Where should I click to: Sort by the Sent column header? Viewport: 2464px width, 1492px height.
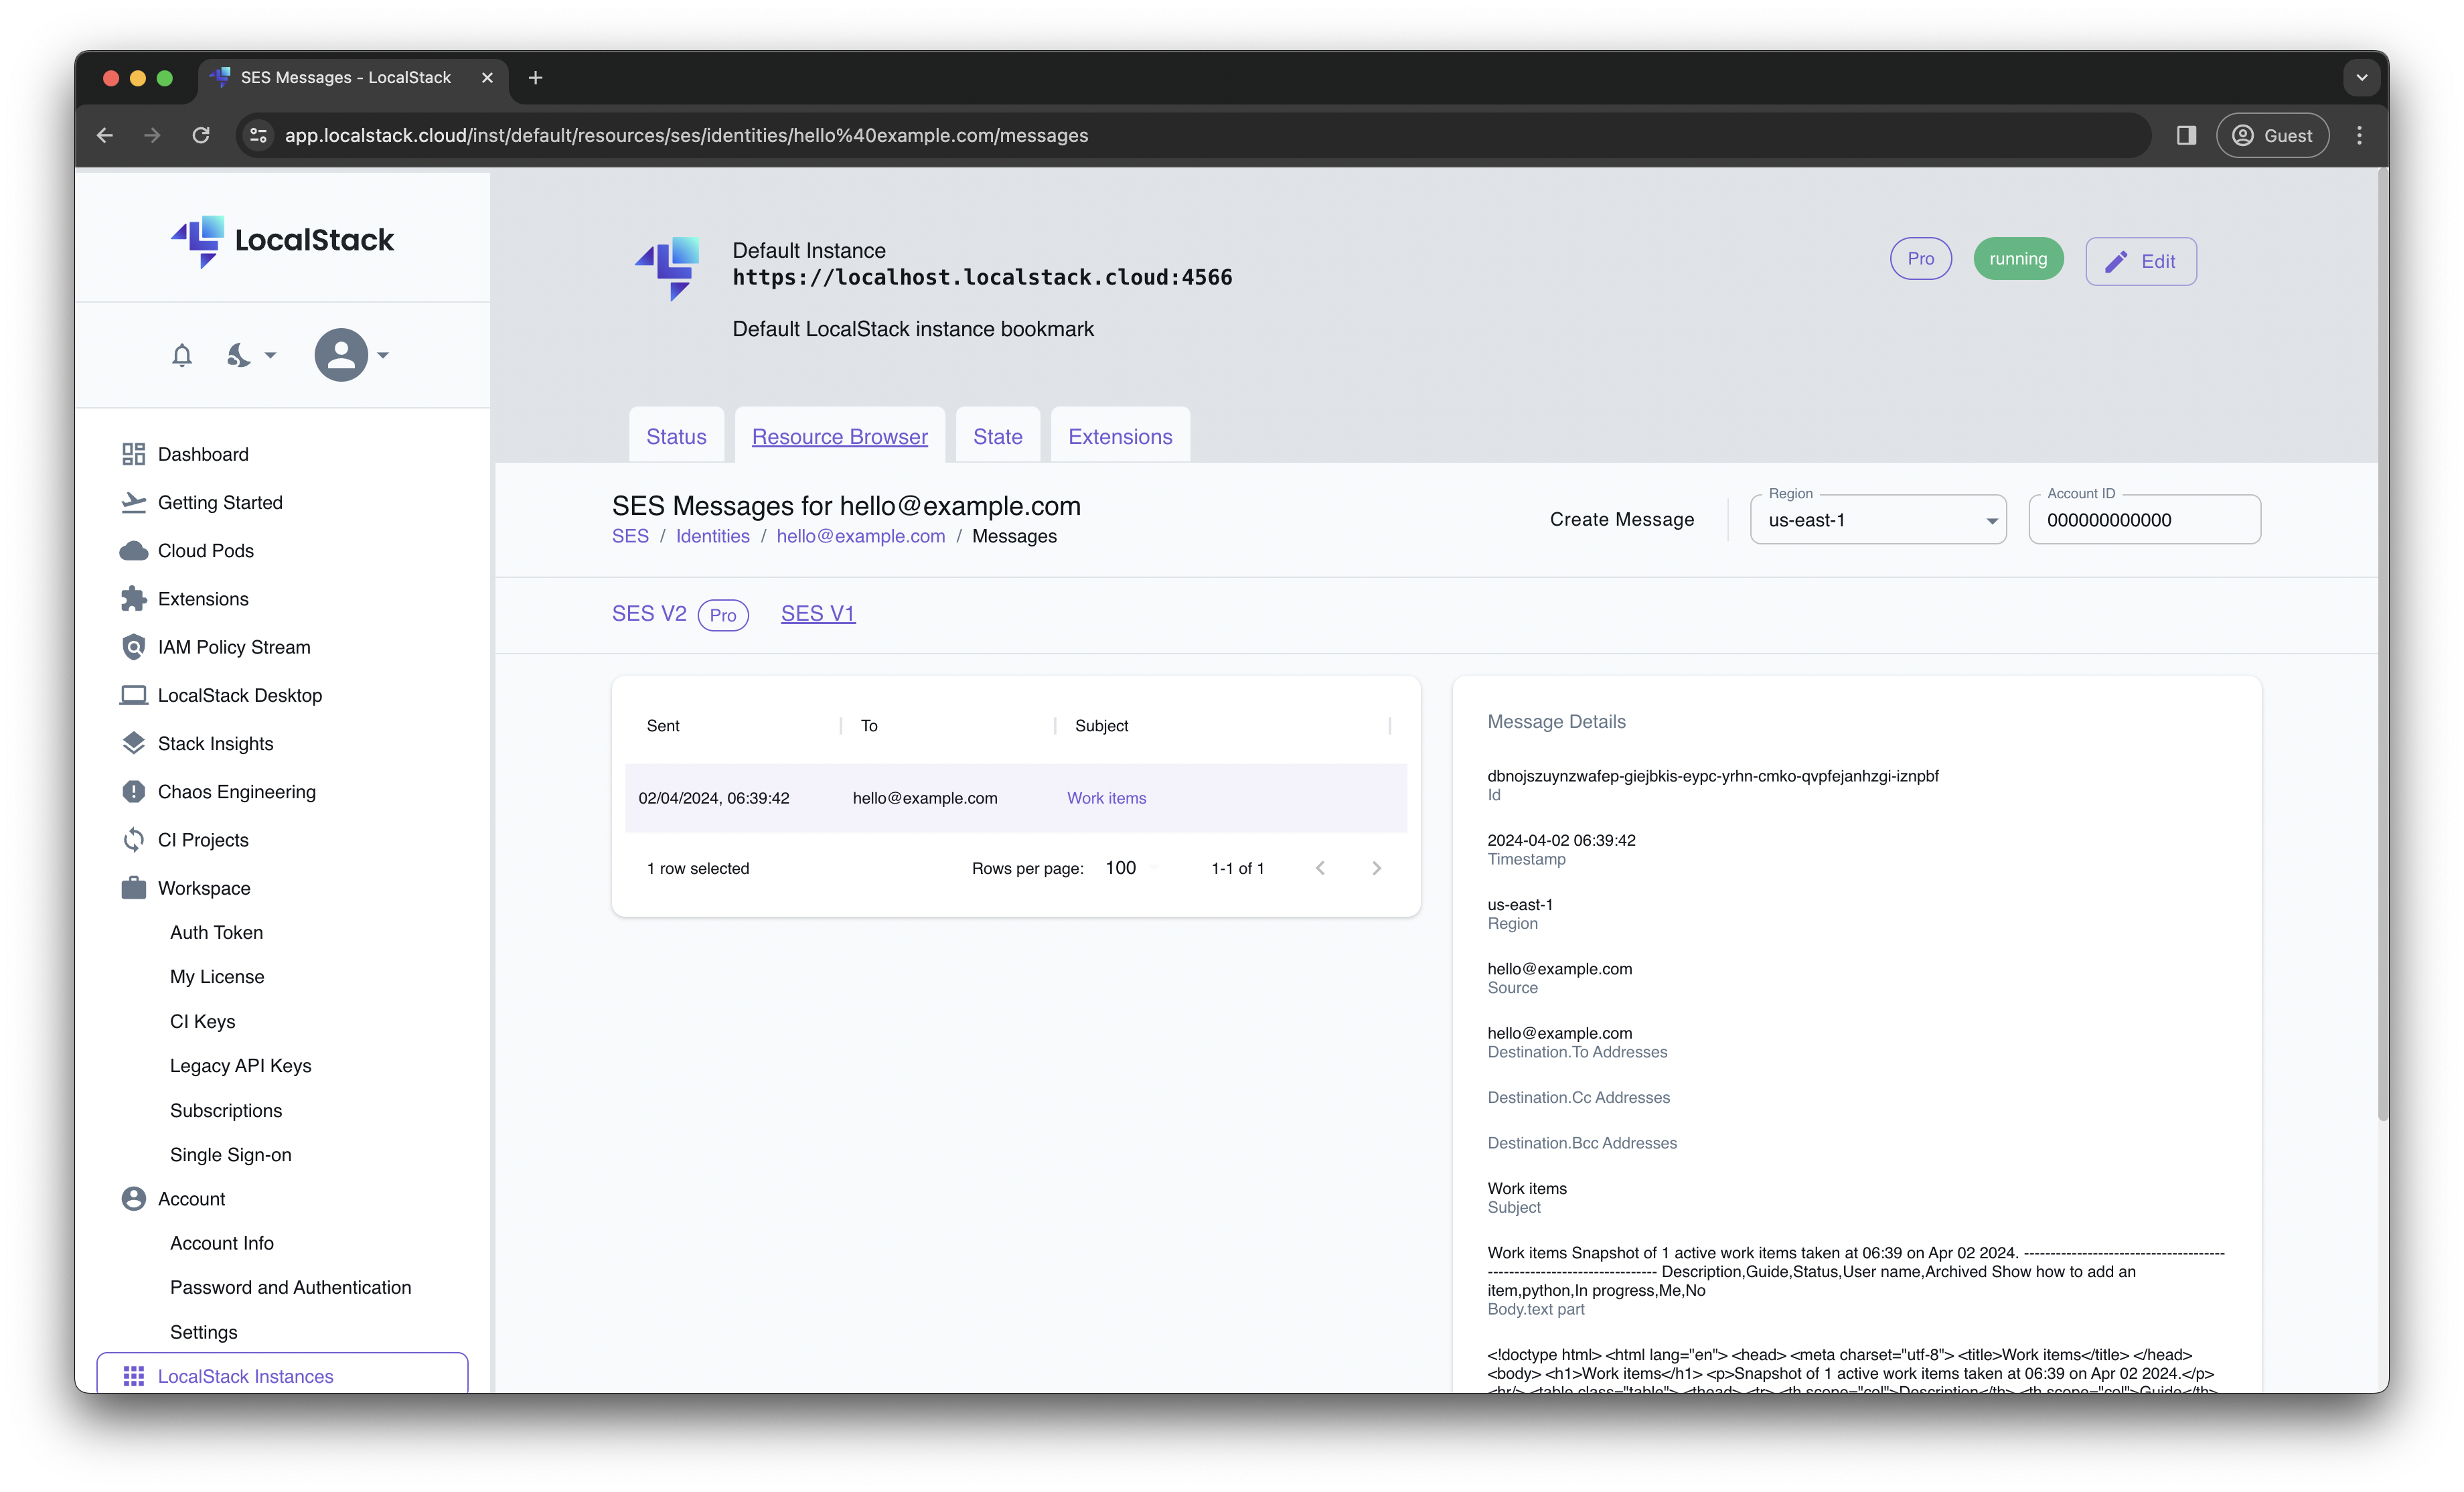[x=663, y=726]
